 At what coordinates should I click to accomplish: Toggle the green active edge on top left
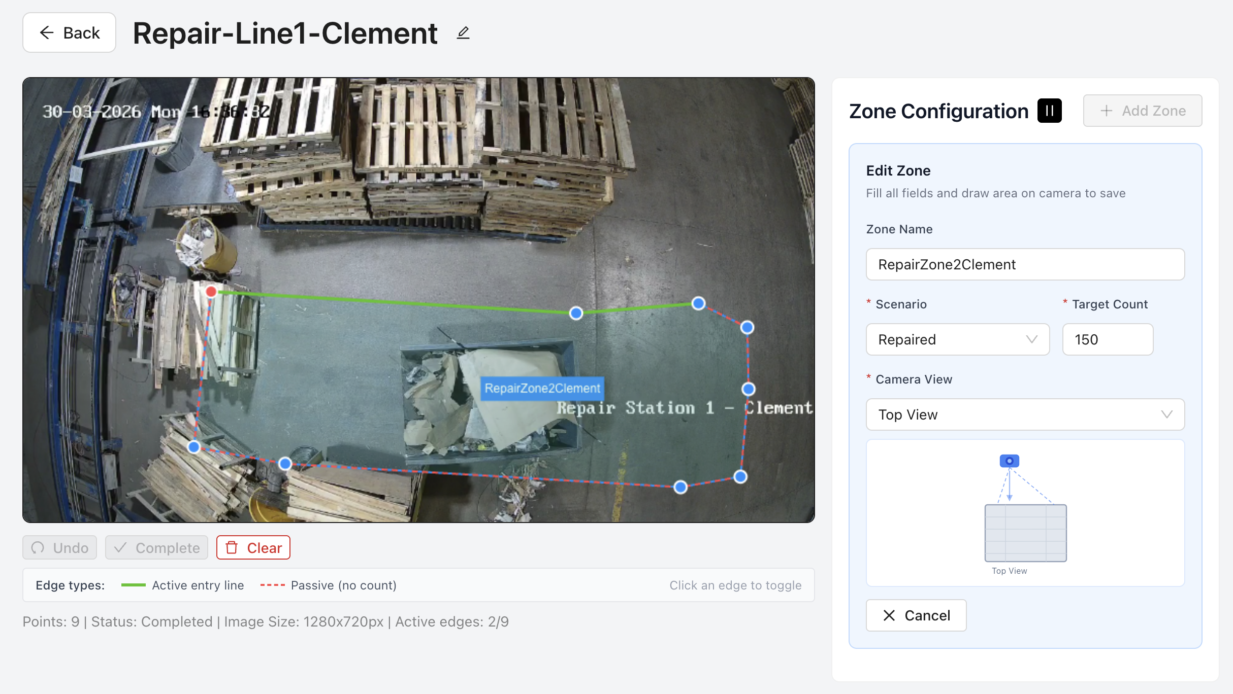pyautogui.click(x=394, y=302)
